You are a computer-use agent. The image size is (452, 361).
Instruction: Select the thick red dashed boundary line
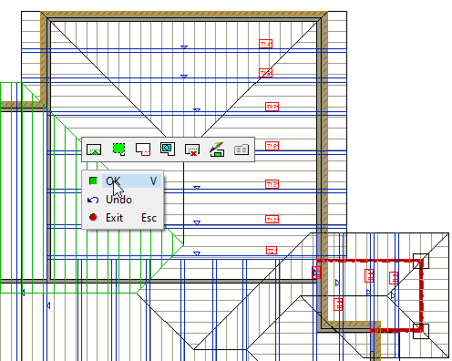pyautogui.click(x=422, y=294)
